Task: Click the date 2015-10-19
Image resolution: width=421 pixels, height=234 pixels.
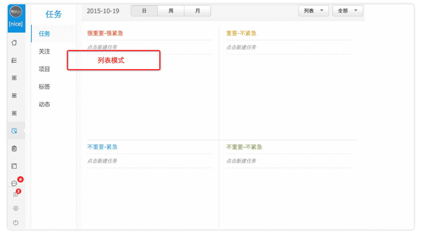Action: (103, 11)
